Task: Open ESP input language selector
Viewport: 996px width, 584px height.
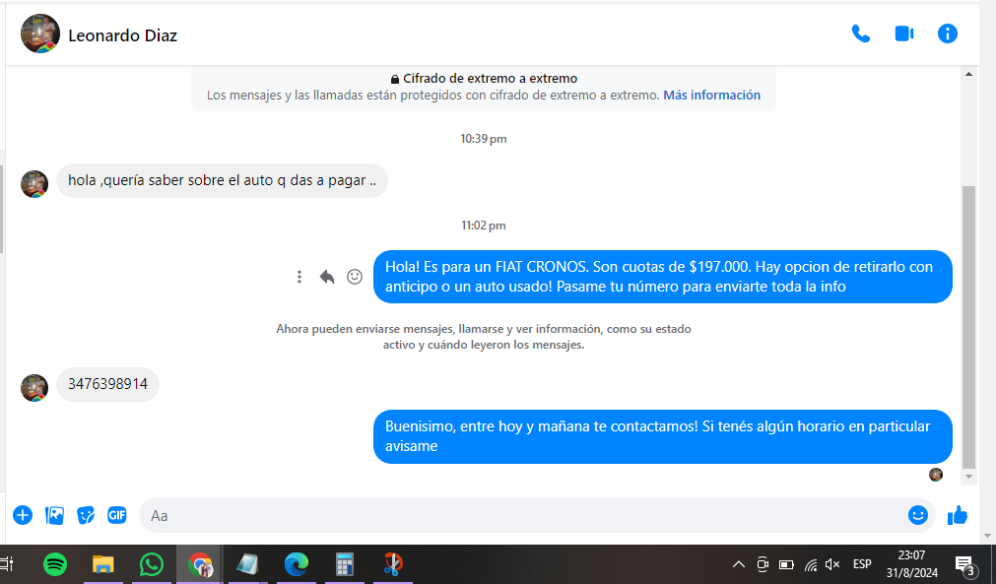Action: tap(862, 564)
